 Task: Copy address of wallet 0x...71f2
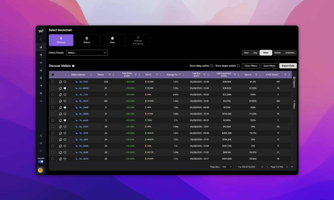click(60, 95)
